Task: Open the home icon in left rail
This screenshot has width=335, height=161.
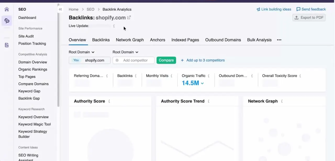Action: pyautogui.click(x=7, y=9)
